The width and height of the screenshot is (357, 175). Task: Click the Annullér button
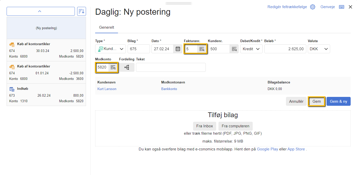point(296,101)
